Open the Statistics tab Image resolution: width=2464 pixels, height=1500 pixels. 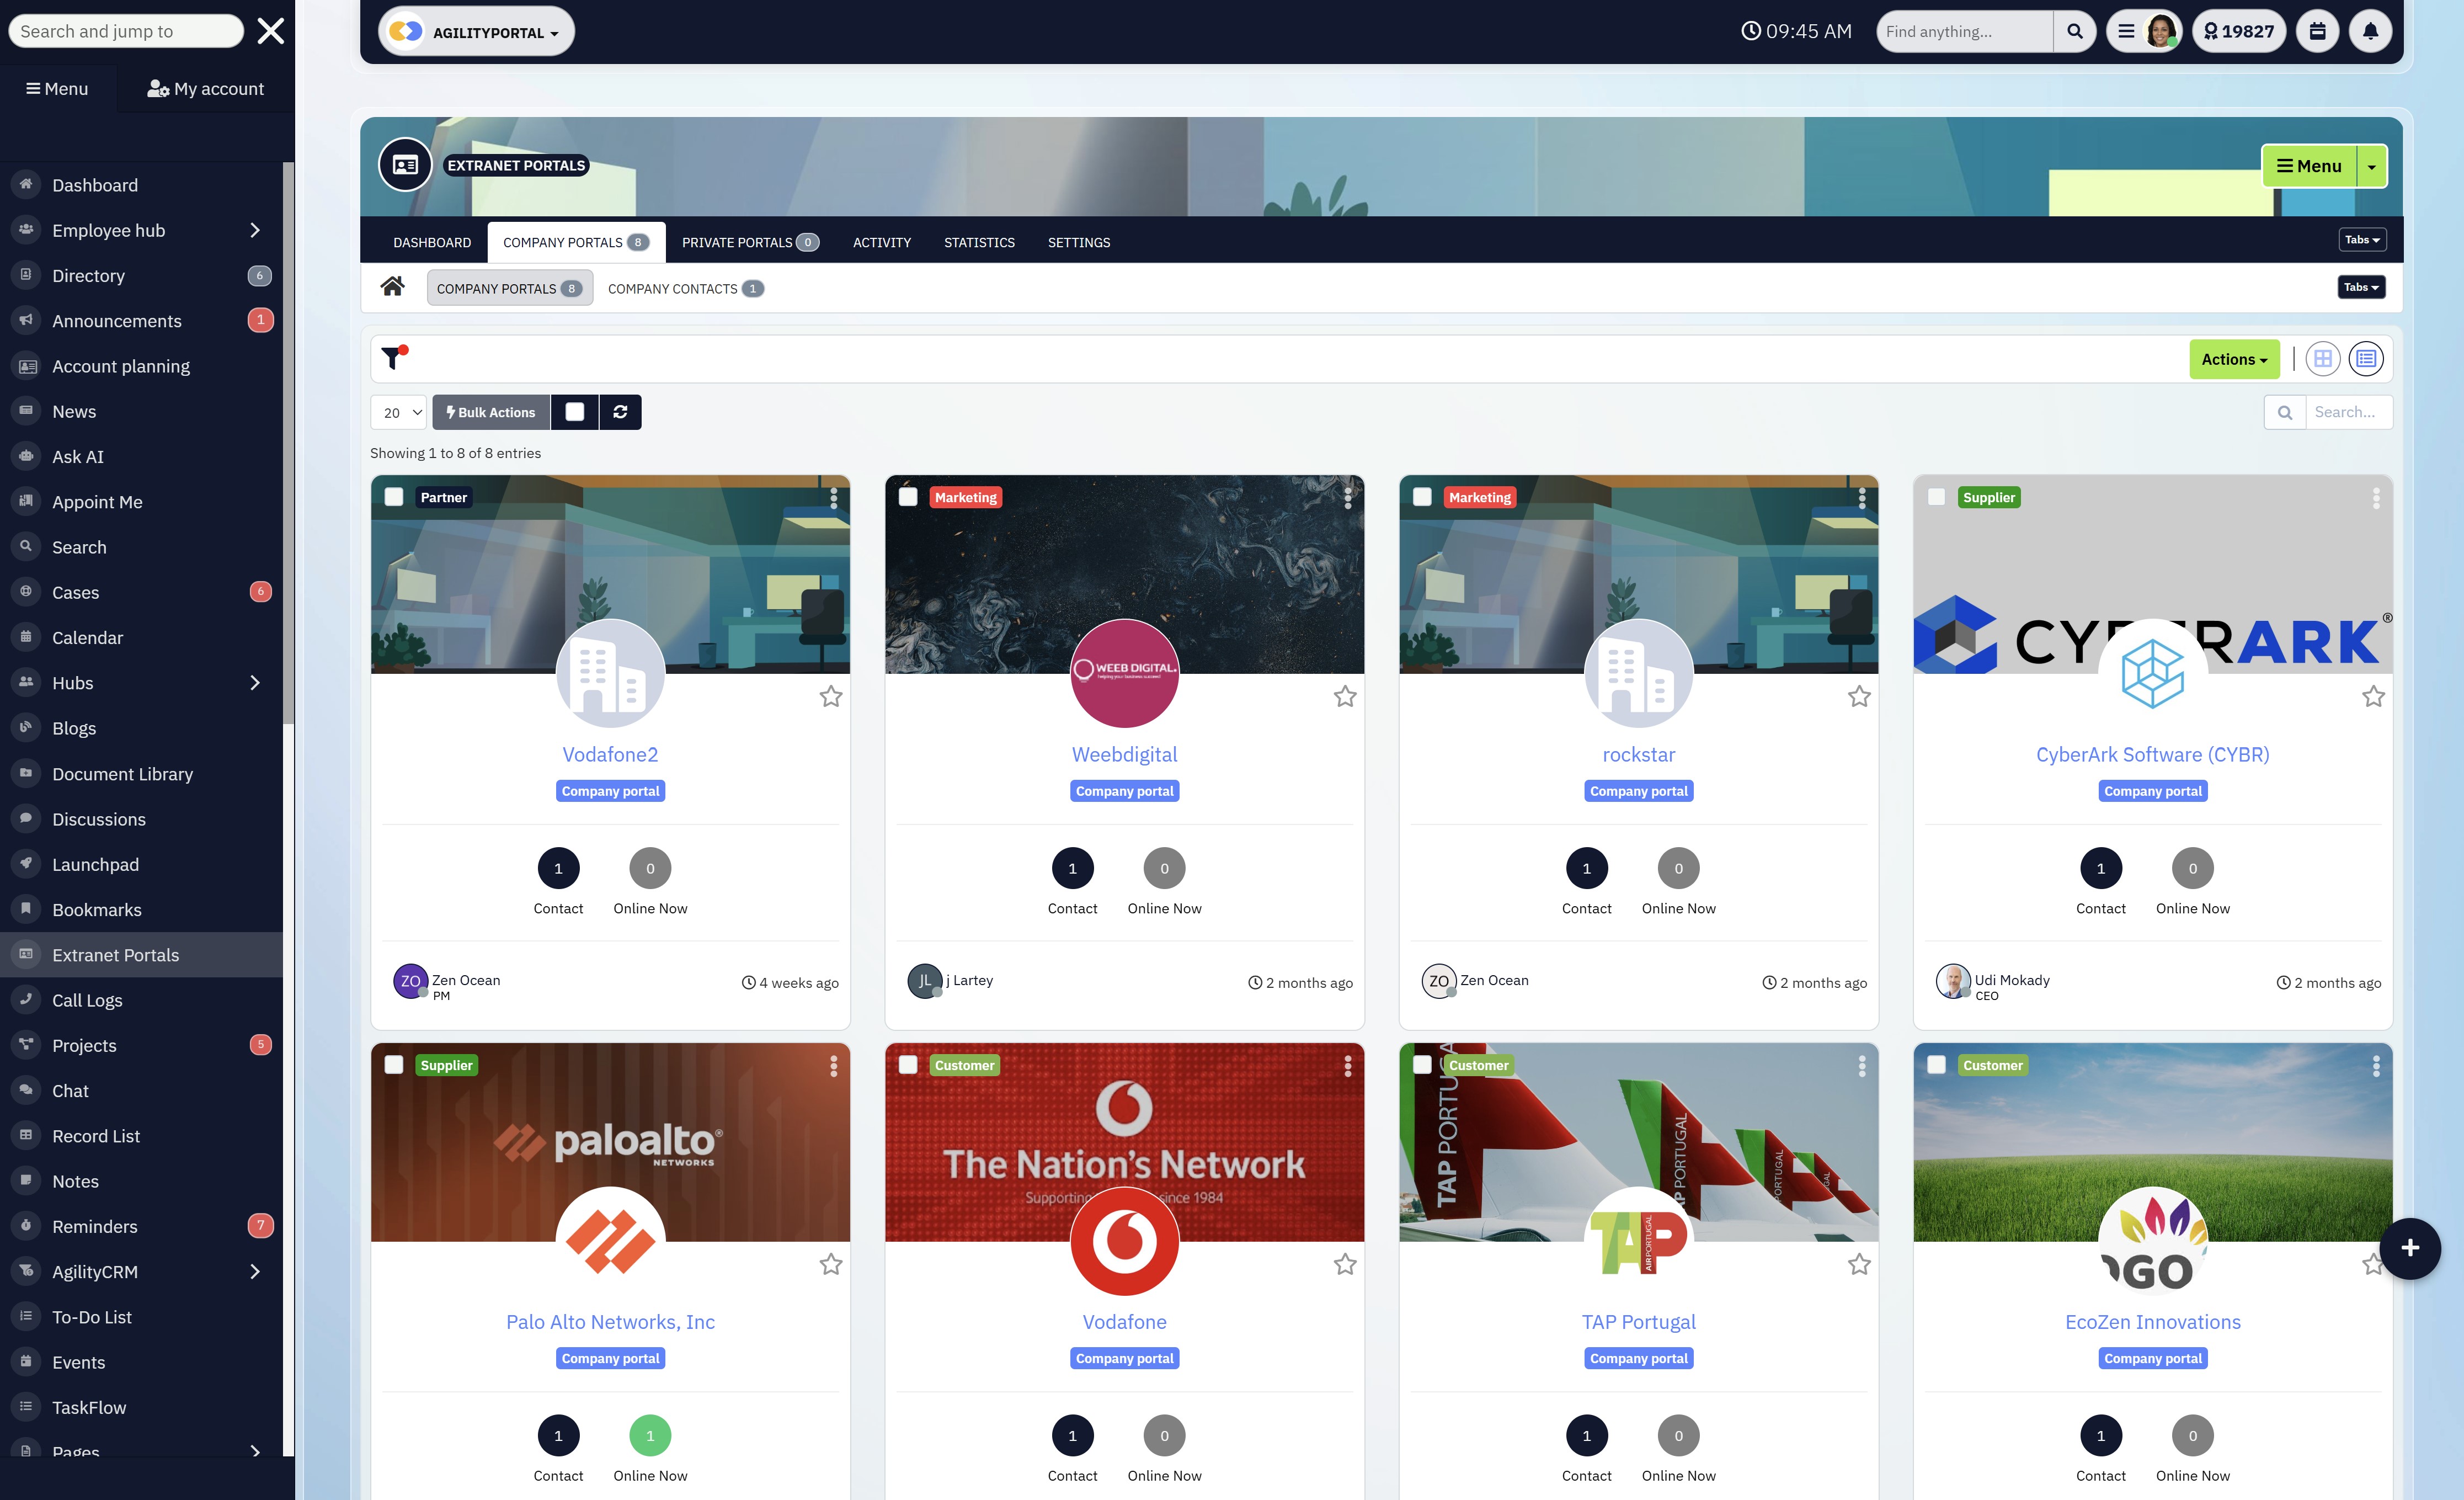979,242
